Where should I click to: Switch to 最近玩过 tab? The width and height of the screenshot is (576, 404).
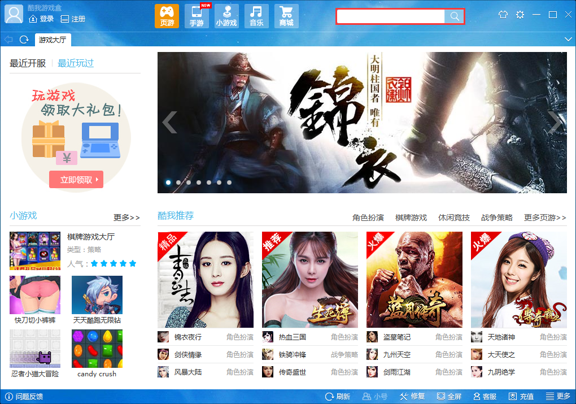coord(75,63)
